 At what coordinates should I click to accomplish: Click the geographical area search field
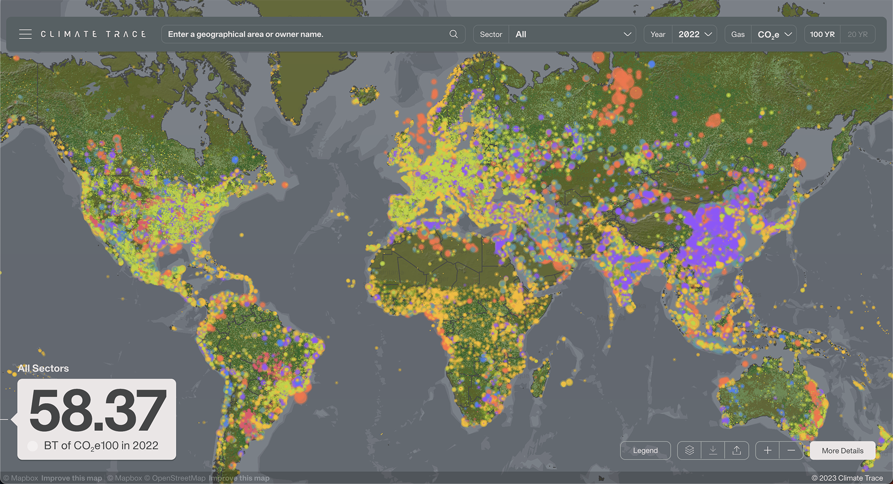(307, 34)
